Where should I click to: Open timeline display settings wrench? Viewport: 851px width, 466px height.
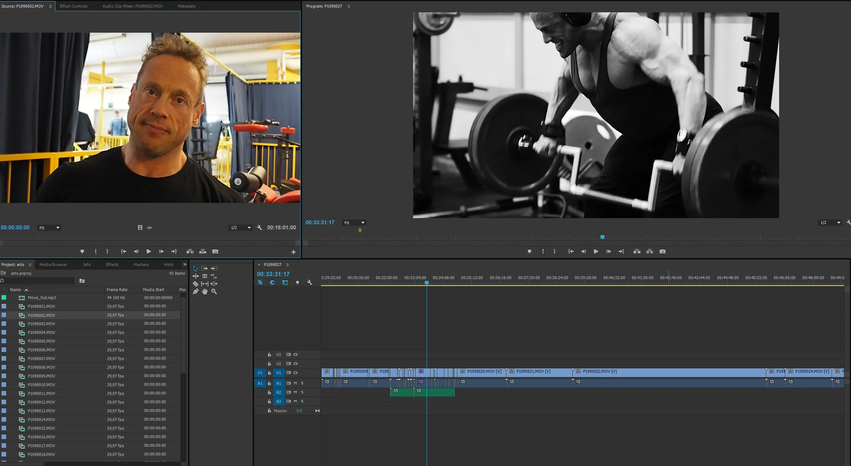[310, 282]
